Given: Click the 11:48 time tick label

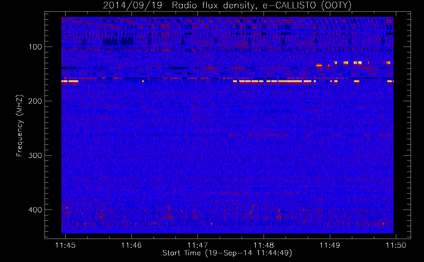Looking at the screenshot, I should [264, 245].
